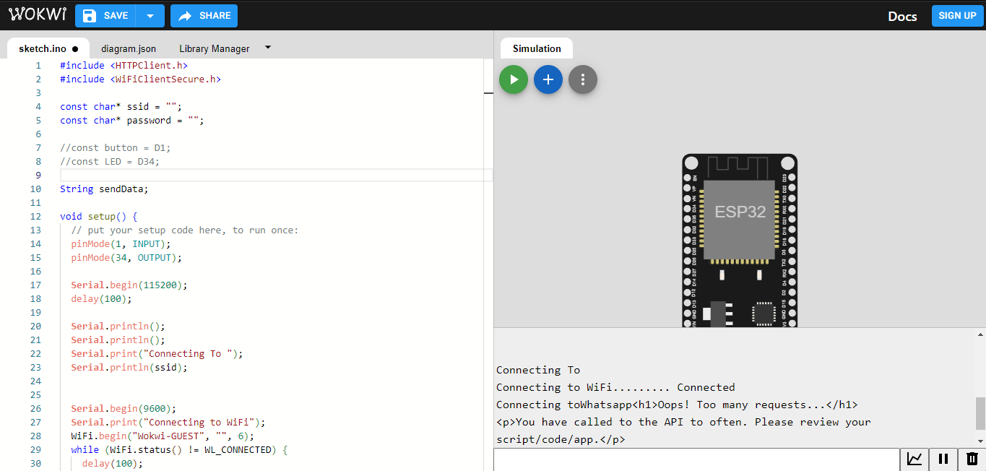
Task: Open the Docs link
Action: (x=902, y=17)
